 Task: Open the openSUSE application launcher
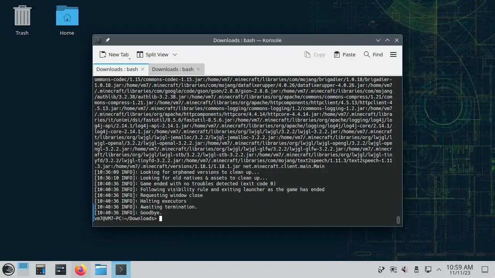click(9, 270)
